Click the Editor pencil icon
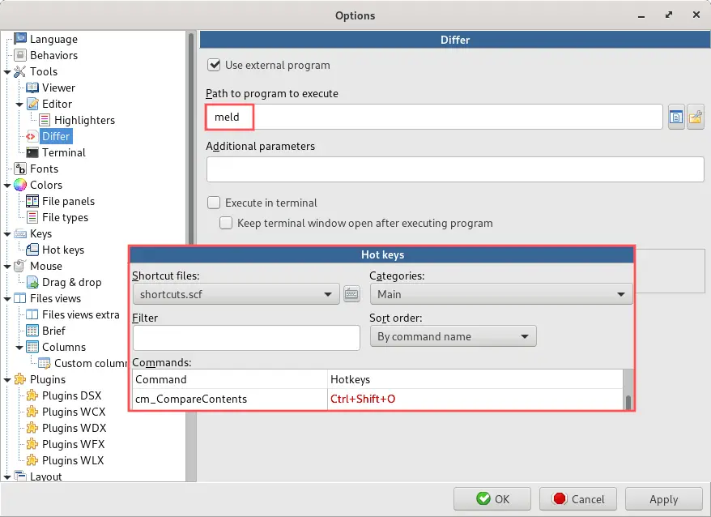 32,104
